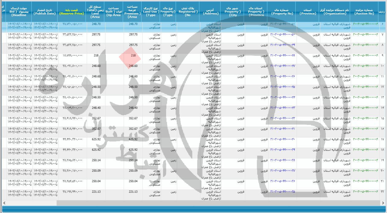Image resolution: width=387 pixels, height=213 pixels.
Task: Click the Registered No column header
Action: 188,12
